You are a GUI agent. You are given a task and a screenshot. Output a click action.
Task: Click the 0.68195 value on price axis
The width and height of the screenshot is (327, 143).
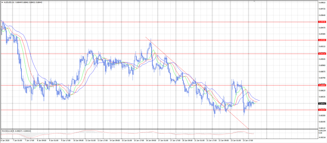[x=322, y=122]
